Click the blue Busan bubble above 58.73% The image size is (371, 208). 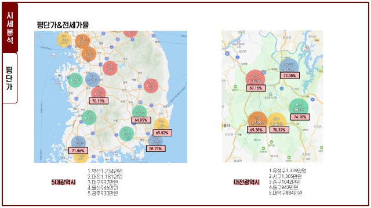pos(155,141)
